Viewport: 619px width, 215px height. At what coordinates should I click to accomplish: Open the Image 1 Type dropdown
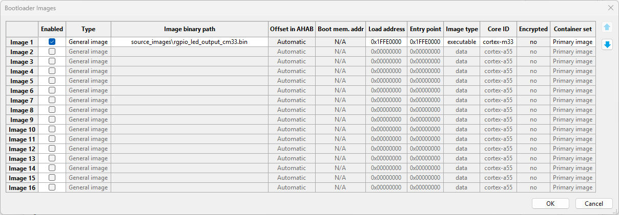pyautogui.click(x=88, y=42)
